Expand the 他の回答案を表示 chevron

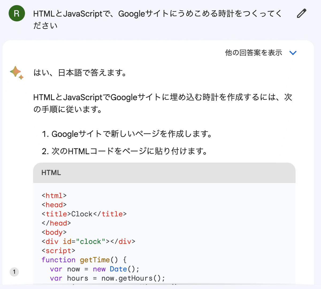[x=293, y=53]
